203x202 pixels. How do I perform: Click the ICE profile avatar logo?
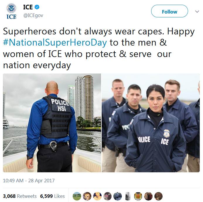tap(11, 11)
